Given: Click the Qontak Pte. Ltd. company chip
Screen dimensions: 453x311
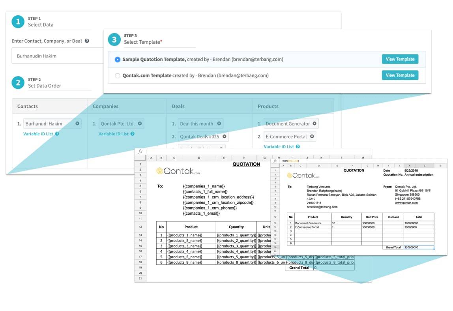Looking at the screenshot, I should pos(122,124).
